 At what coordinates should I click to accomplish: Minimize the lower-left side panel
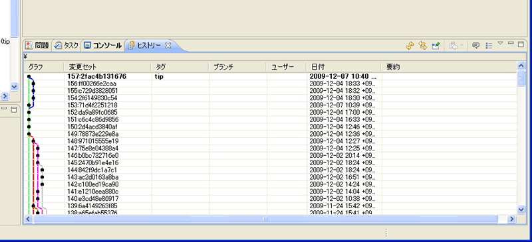[x=5, y=108]
